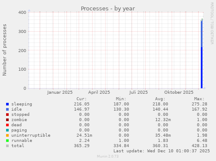Click the dead legend color swatch
Viewport: 216px width, 161px height.
(x=7, y=125)
